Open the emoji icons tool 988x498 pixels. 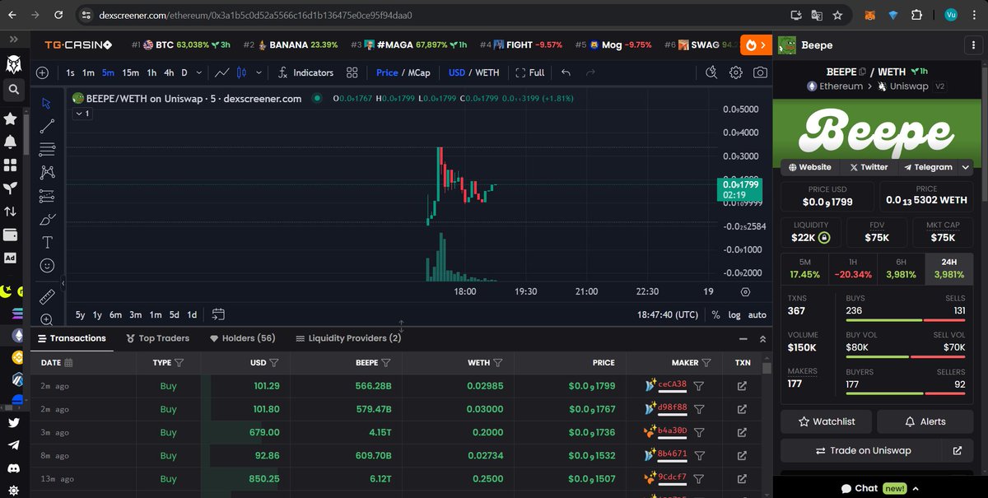(47, 266)
